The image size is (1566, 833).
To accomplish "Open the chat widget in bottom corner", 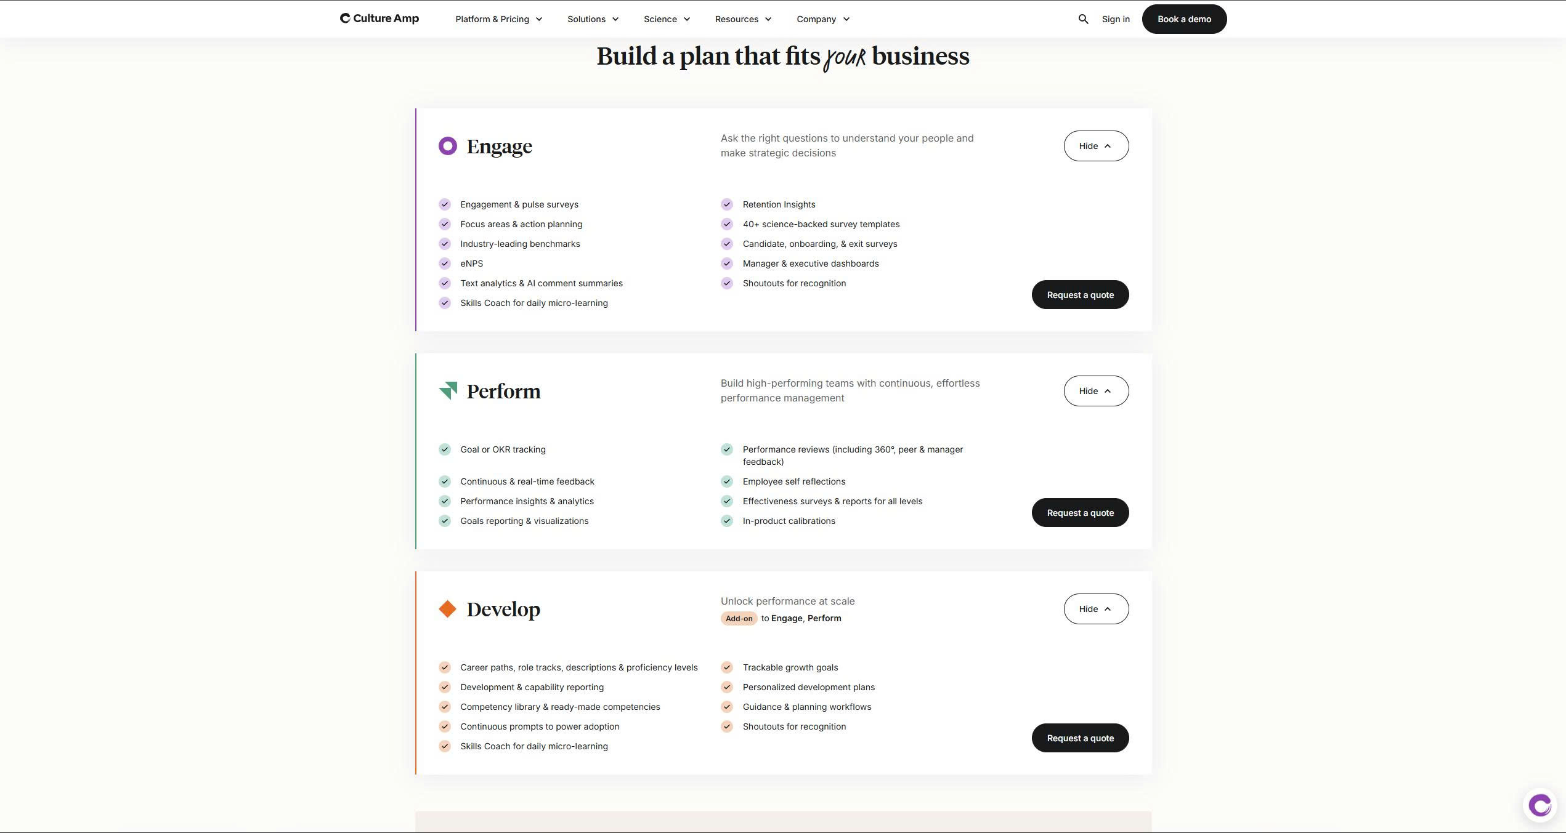I will point(1540,804).
